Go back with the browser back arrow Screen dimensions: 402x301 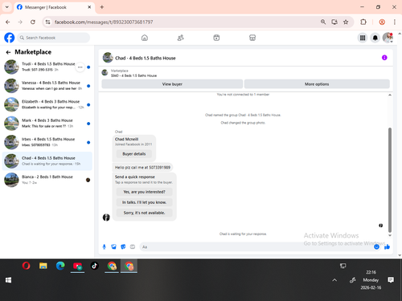click(x=8, y=22)
